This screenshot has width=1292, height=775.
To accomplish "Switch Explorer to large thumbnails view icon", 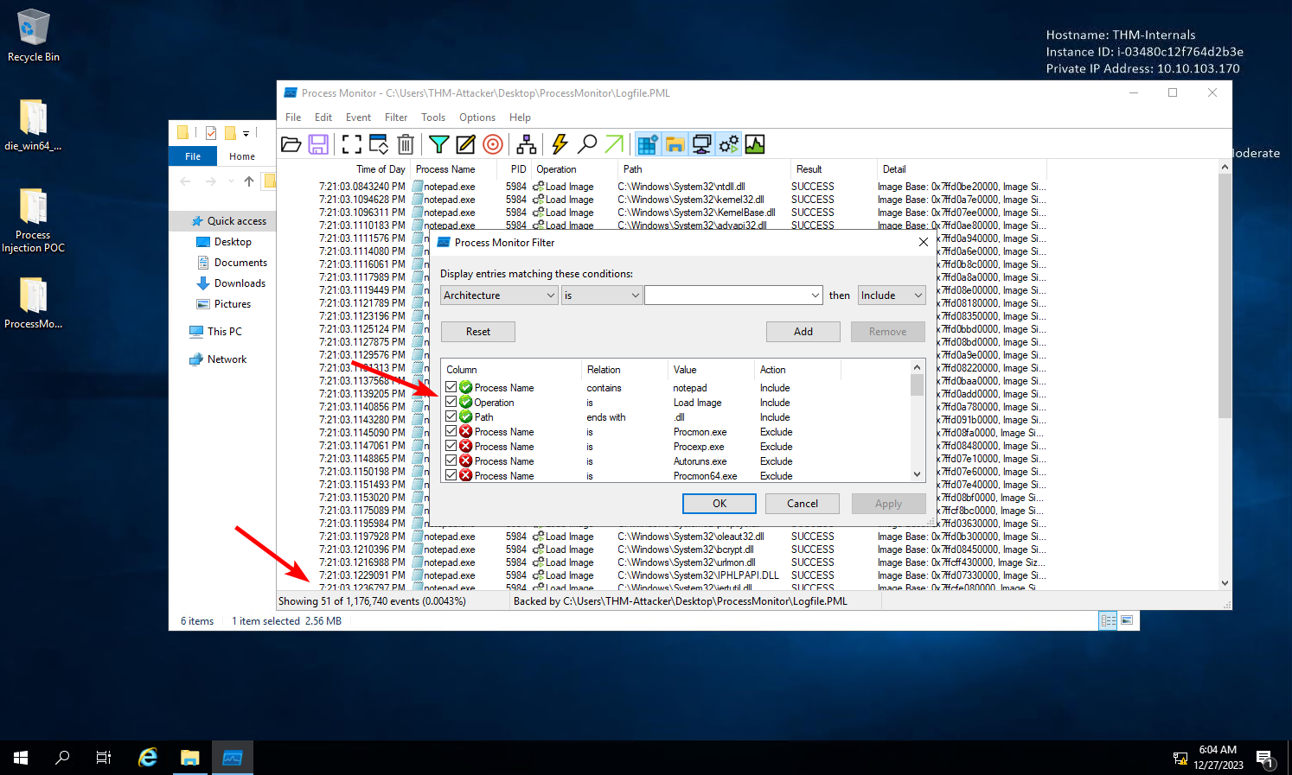I will pyautogui.click(x=1127, y=620).
